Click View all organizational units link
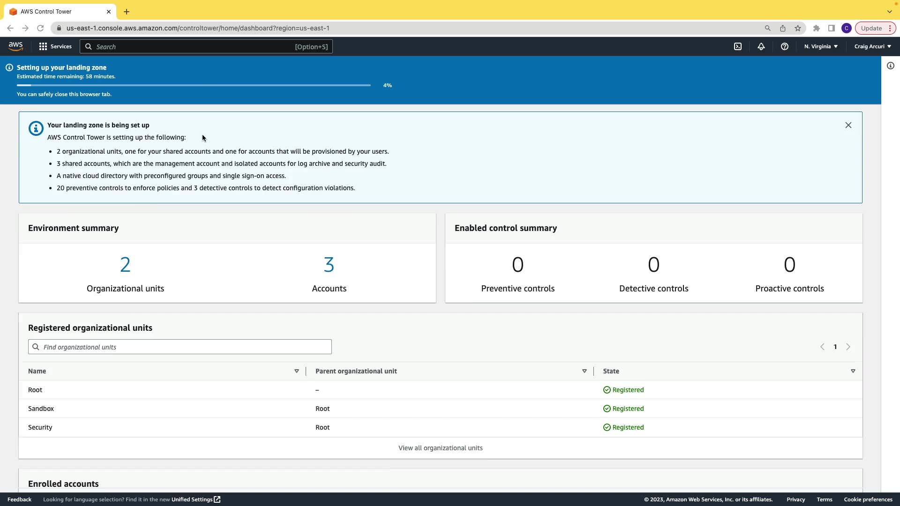This screenshot has width=900, height=506. point(440,448)
